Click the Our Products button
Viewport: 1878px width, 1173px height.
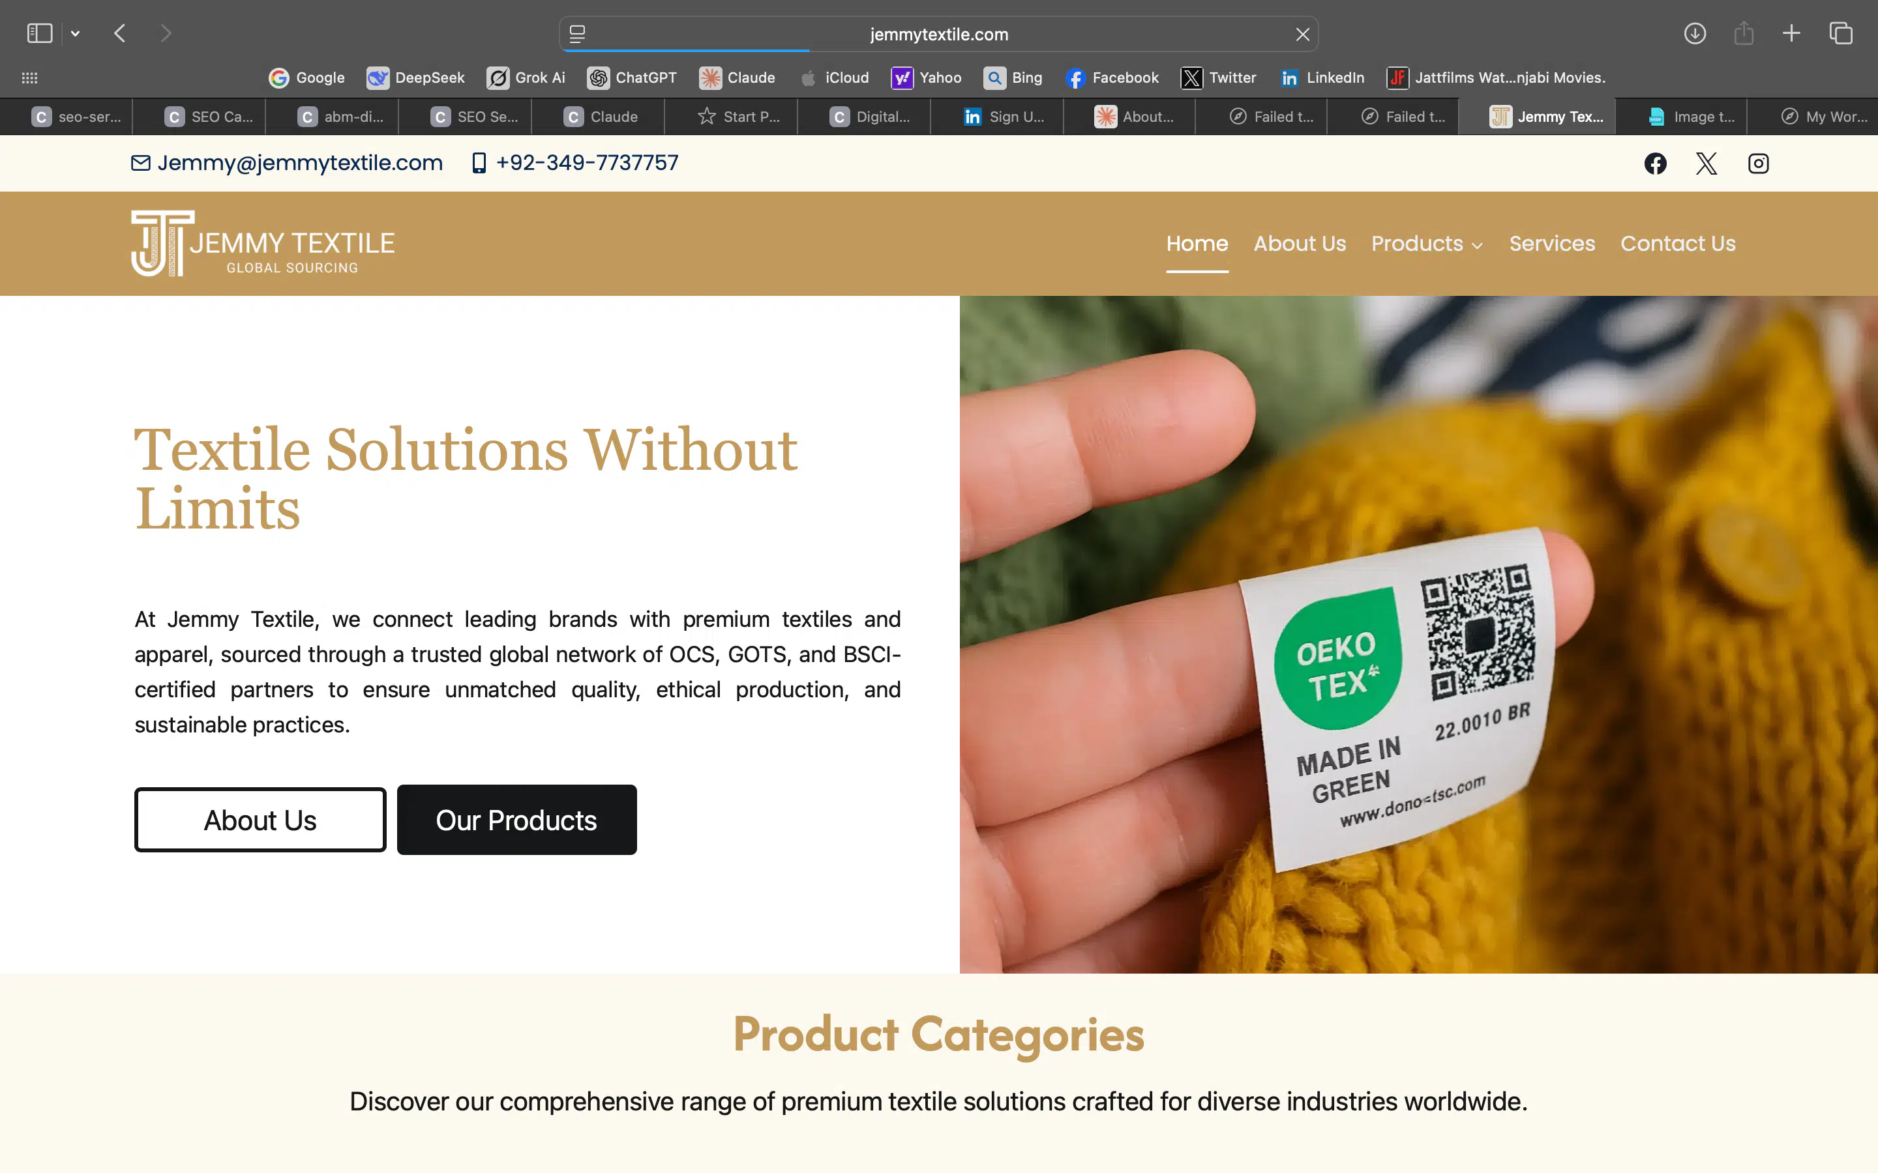516,820
